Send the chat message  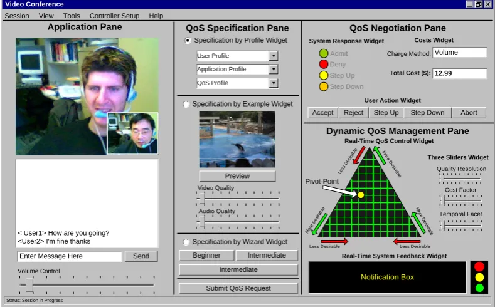click(x=141, y=256)
